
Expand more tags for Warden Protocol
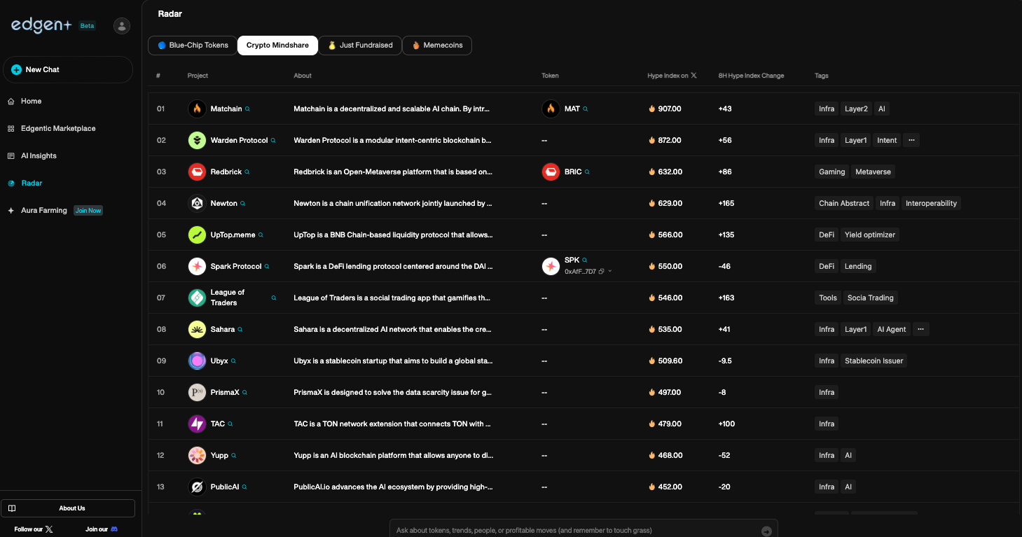pyautogui.click(x=911, y=140)
